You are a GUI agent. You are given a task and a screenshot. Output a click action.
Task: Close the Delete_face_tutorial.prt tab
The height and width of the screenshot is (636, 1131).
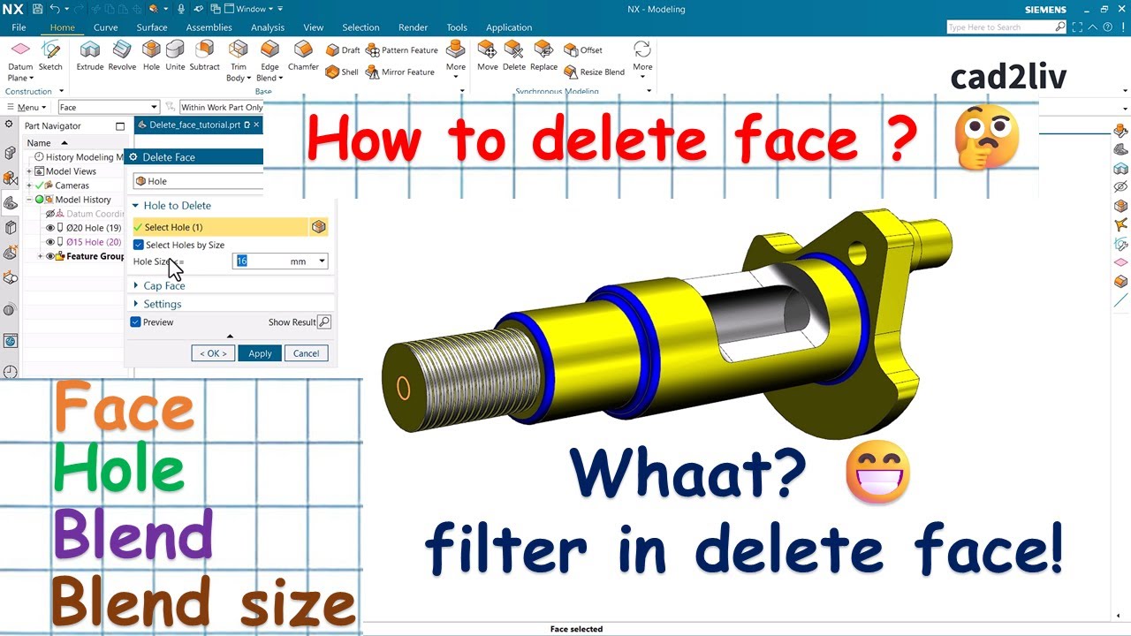point(257,125)
